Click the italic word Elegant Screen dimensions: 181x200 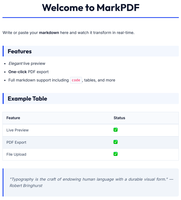click(x=15, y=64)
